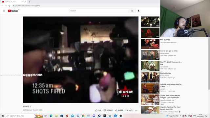The height and width of the screenshot is (118, 210).
Task: Open the weather widget on the taskbar
Action: coord(172,116)
